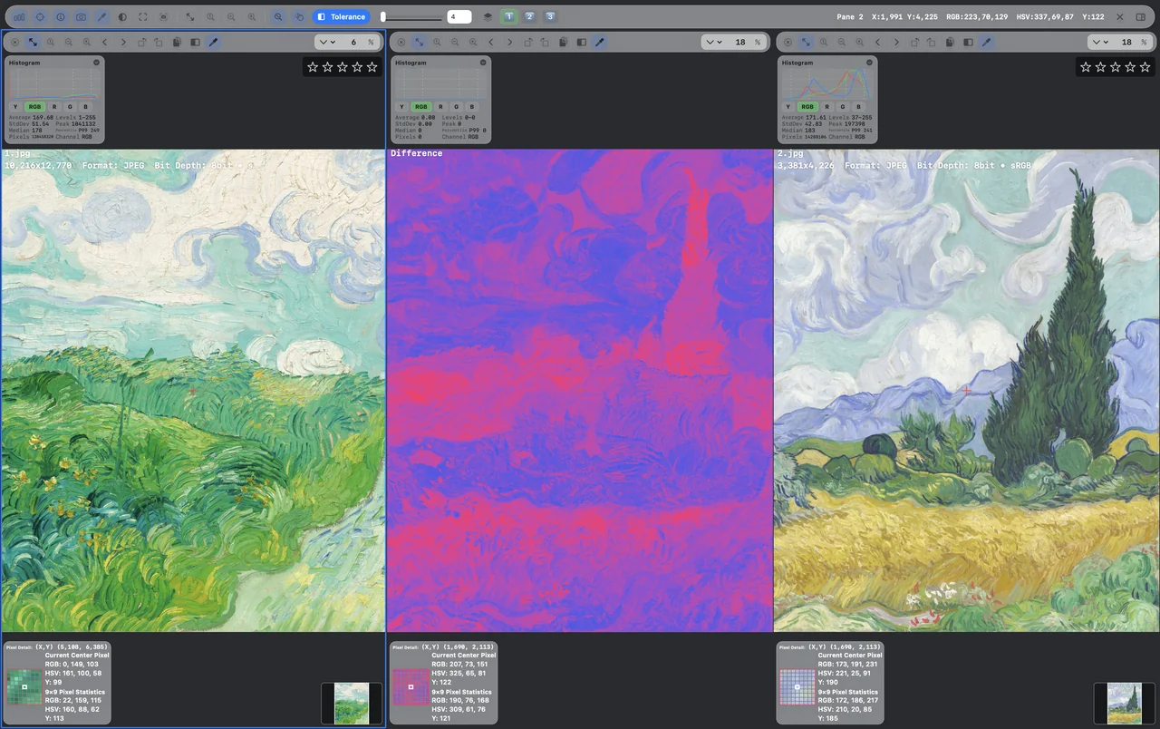Toggle the eyedropper in the 2.jpg pane toolbar
This screenshot has width=1160, height=729.
tap(986, 43)
